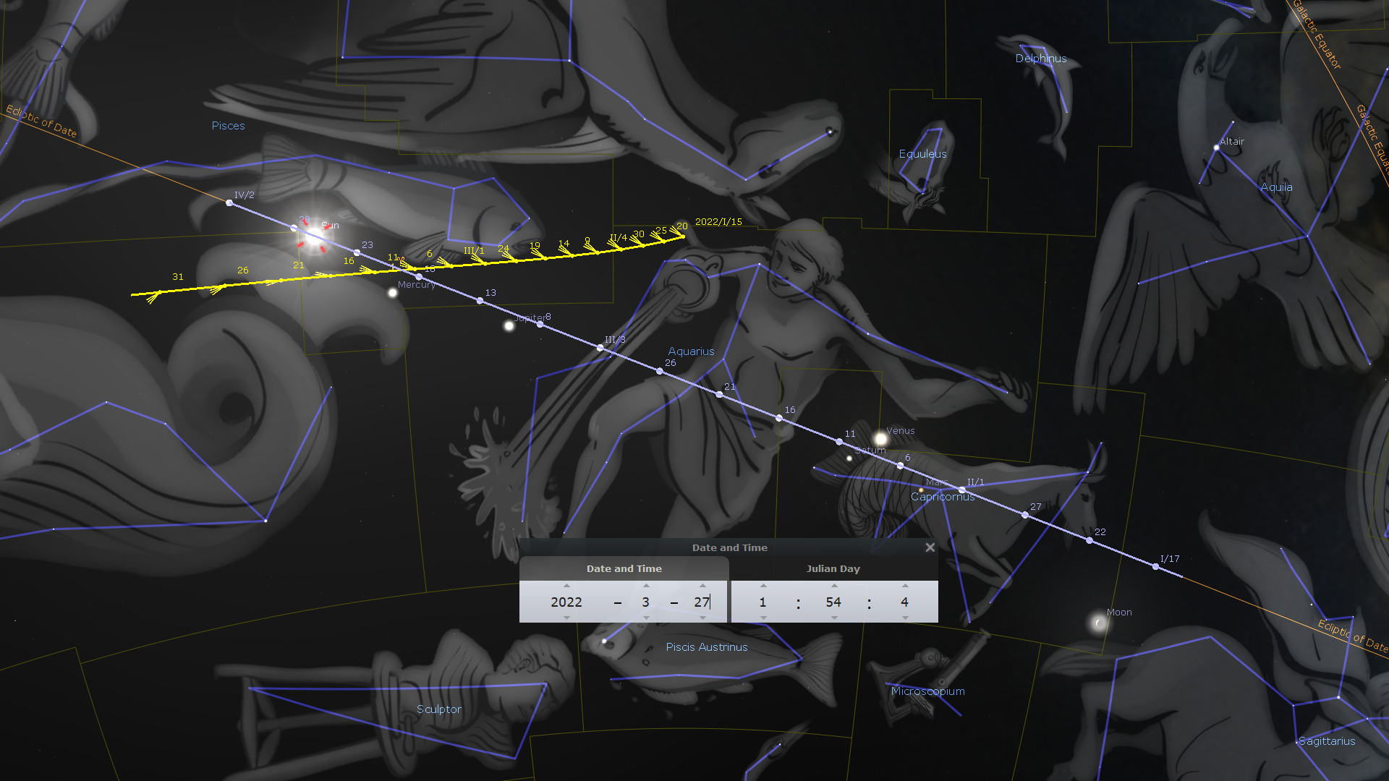This screenshot has height=781, width=1389.
Task: Click the Galactic Equator label near Delphinus
Action: tap(1317, 35)
